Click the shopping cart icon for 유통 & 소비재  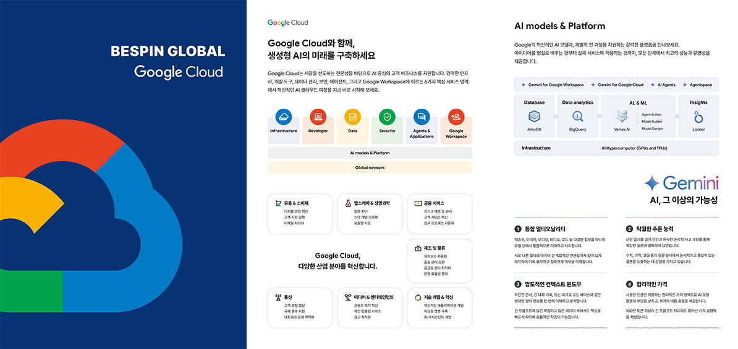tap(278, 203)
